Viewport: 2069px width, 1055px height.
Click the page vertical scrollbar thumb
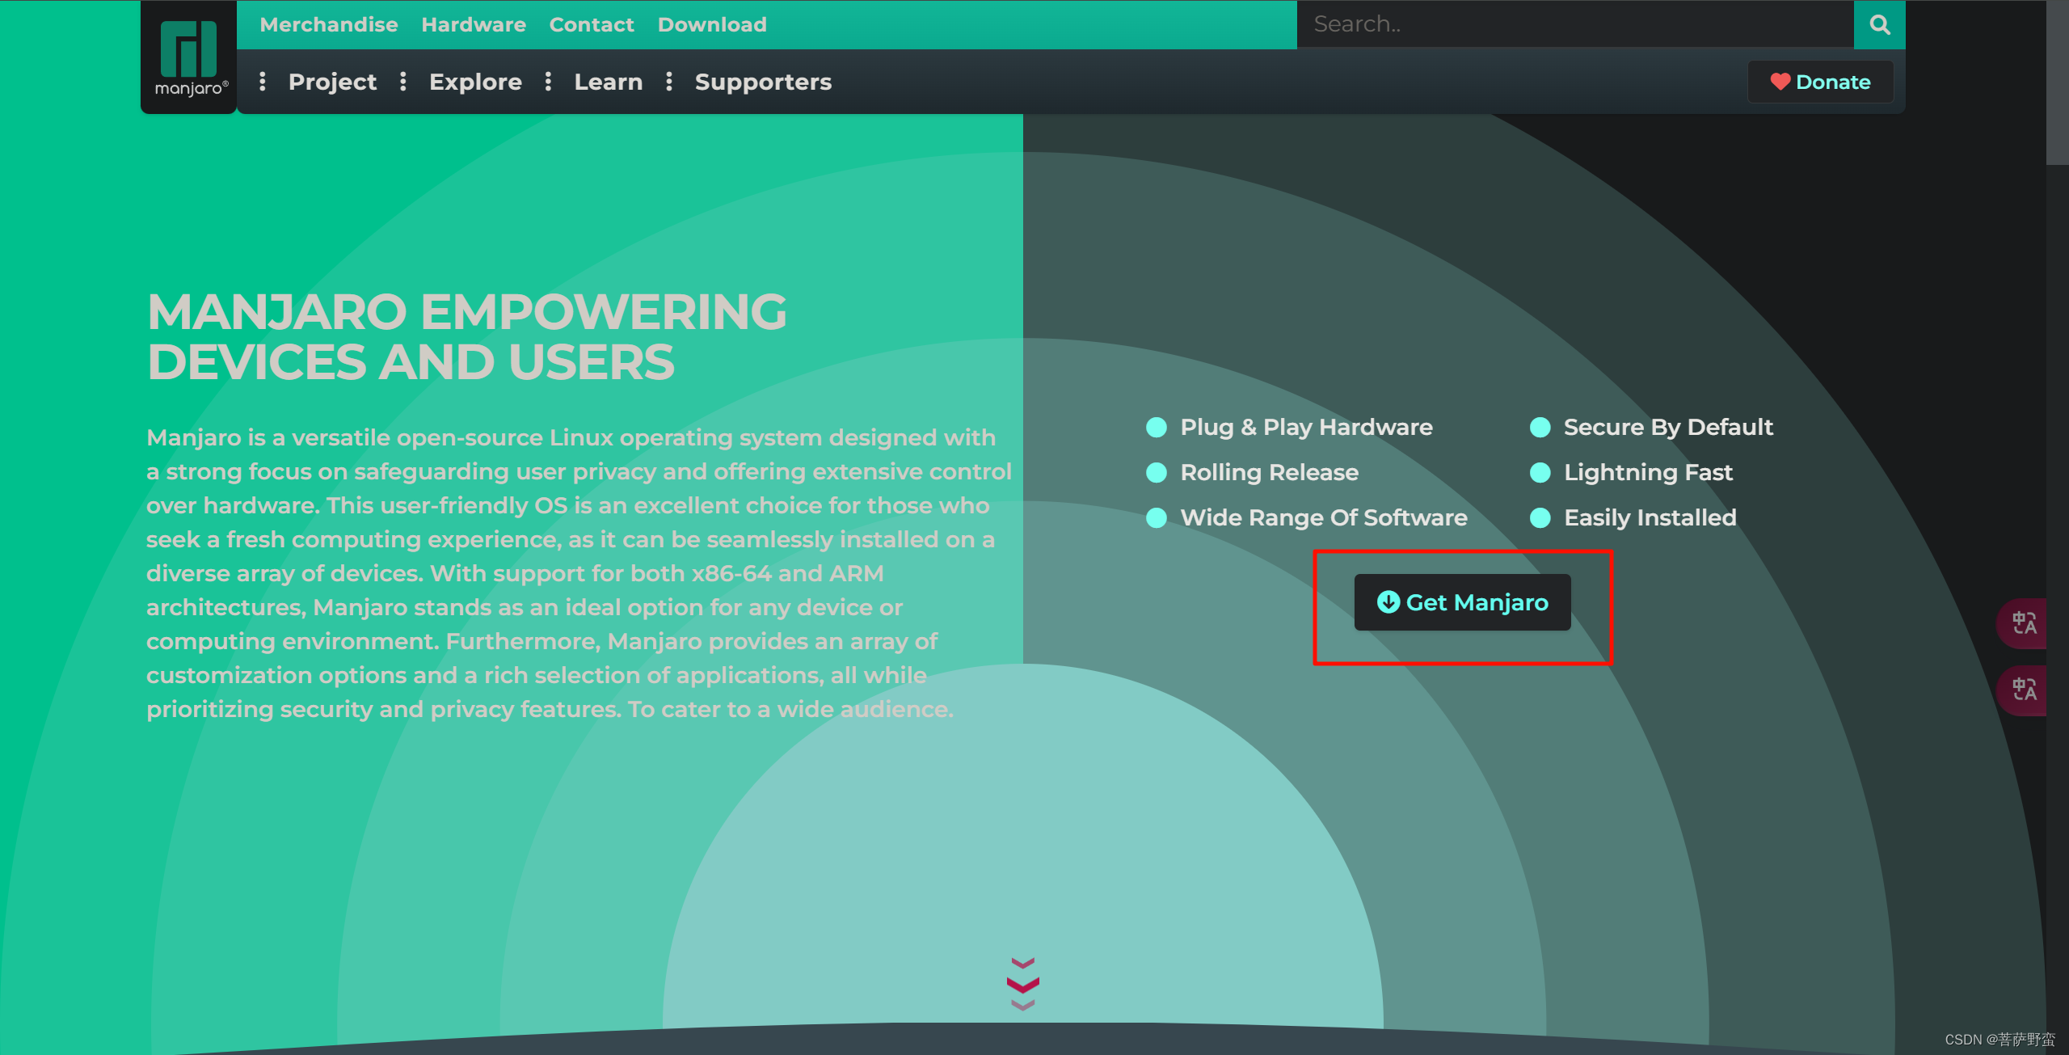pos(2057,81)
